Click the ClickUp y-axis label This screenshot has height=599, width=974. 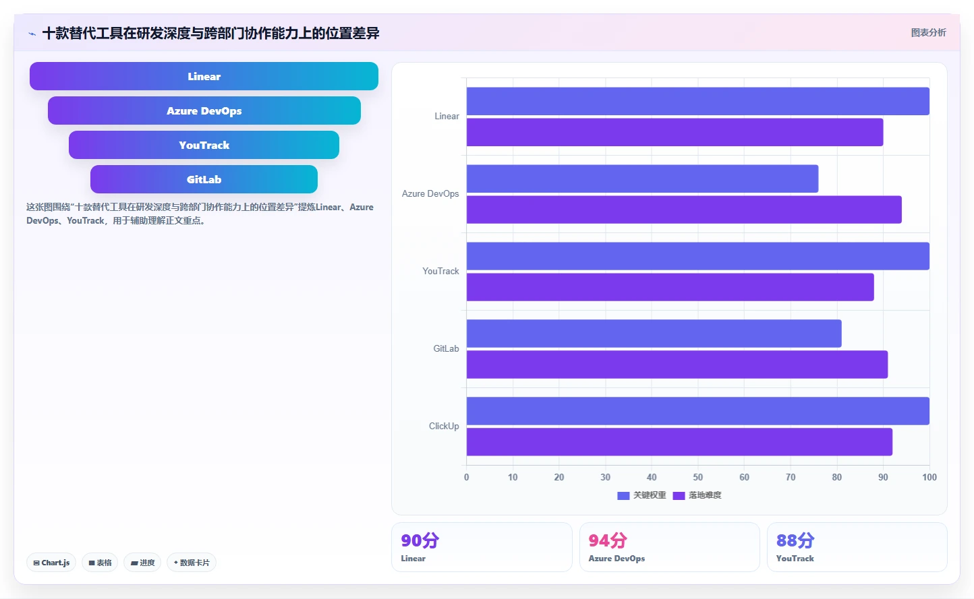[444, 427]
